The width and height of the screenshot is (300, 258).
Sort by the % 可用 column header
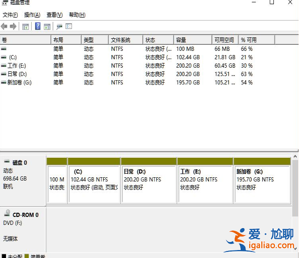coord(257,40)
